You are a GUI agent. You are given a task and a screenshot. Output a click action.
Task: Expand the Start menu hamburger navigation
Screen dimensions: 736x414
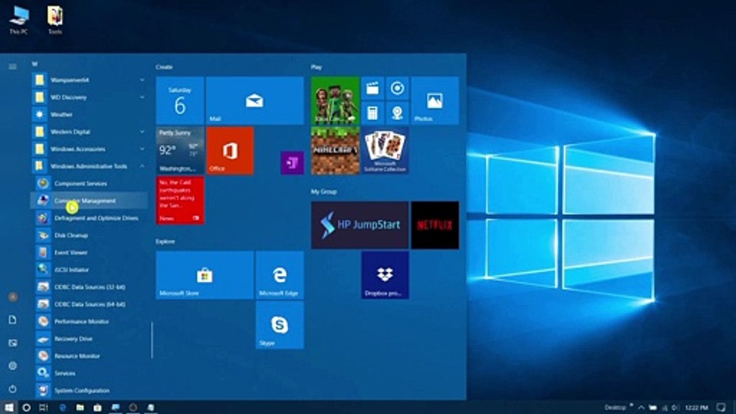click(x=13, y=67)
